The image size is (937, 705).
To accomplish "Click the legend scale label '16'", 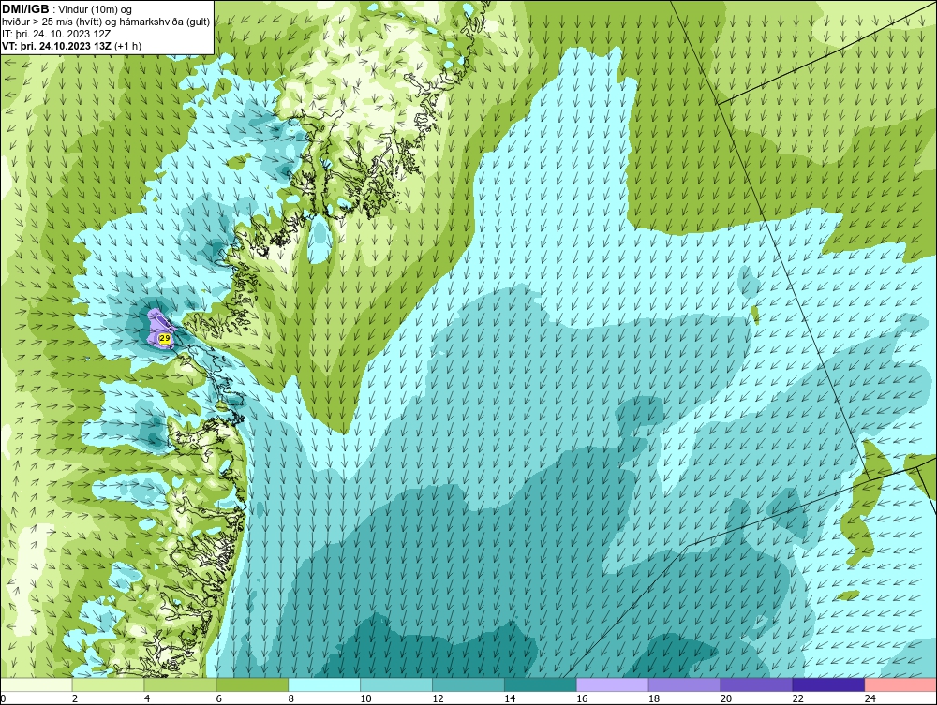I will [582, 698].
